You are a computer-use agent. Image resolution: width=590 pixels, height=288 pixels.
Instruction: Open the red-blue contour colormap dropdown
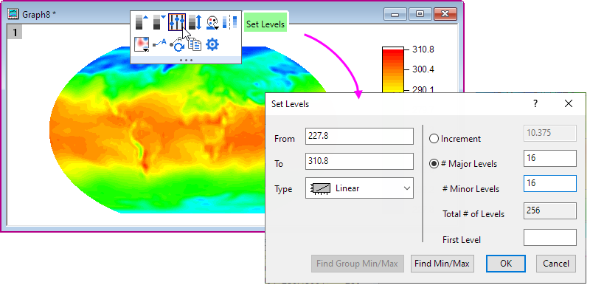142,44
